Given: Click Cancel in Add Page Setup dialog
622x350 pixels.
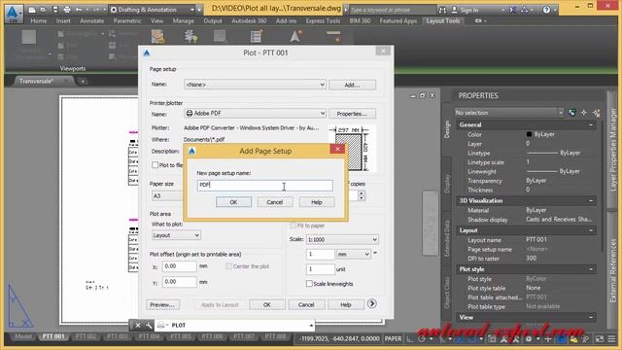Looking at the screenshot, I should click(274, 202).
